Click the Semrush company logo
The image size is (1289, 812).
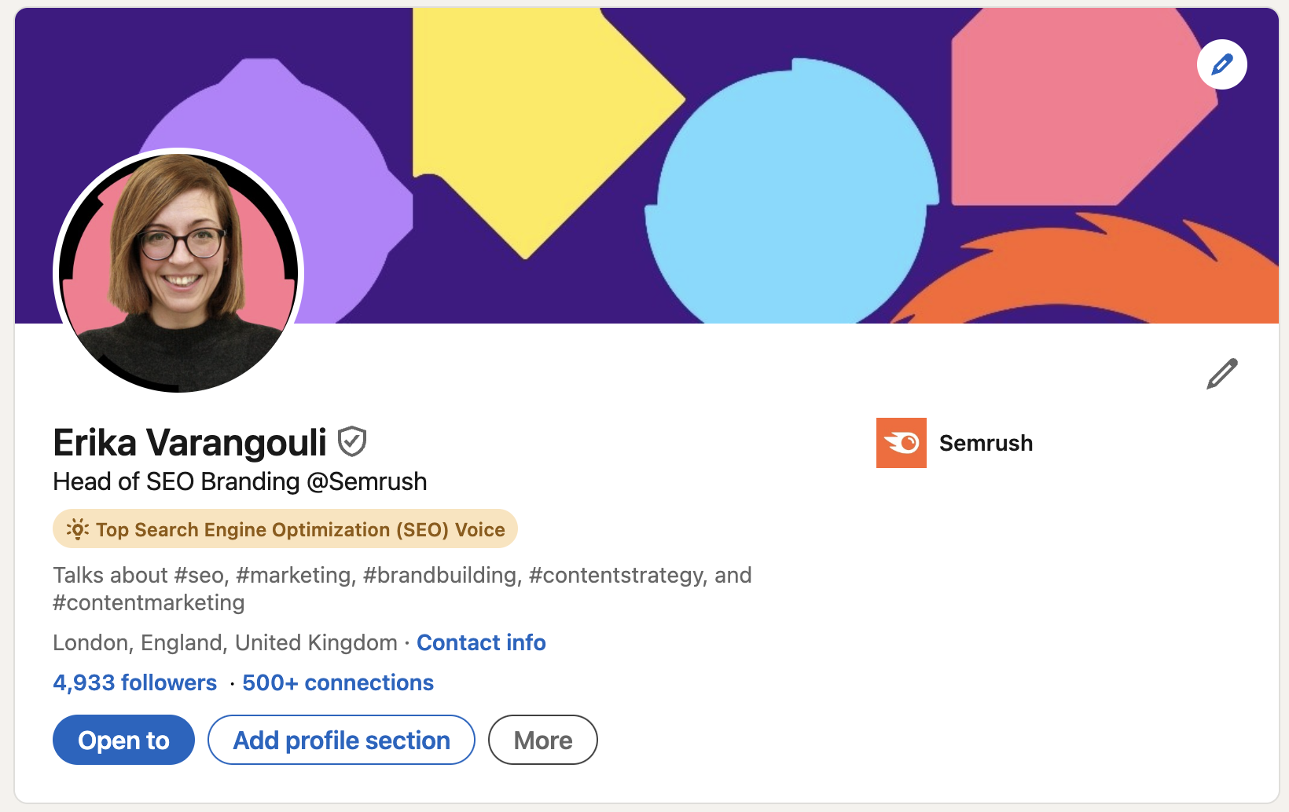coord(901,443)
